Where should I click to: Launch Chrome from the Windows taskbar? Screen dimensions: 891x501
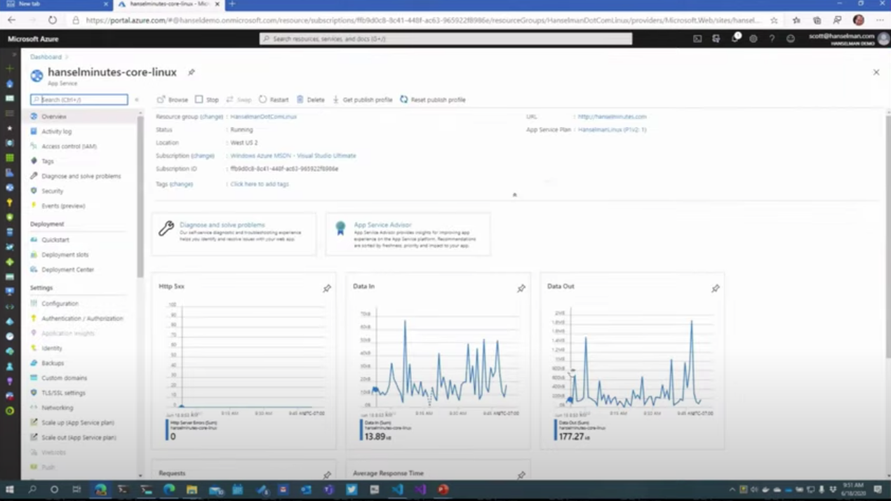coord(100,489)
